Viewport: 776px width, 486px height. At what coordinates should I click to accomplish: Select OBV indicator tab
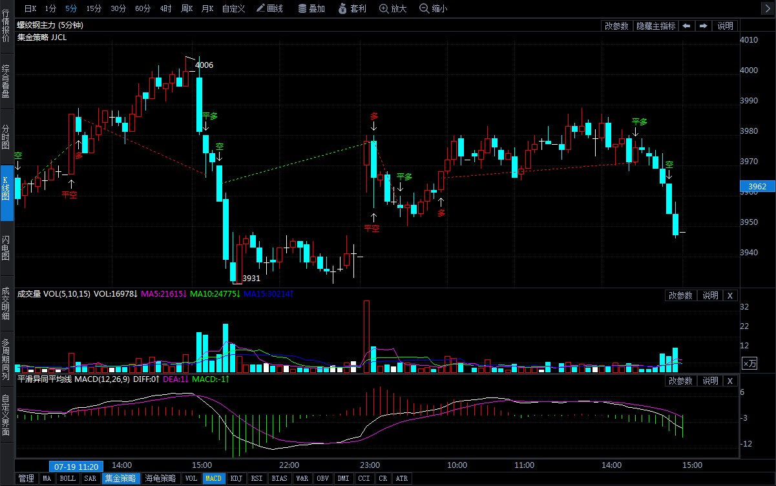pyautogui.click(x=323, y=479)
